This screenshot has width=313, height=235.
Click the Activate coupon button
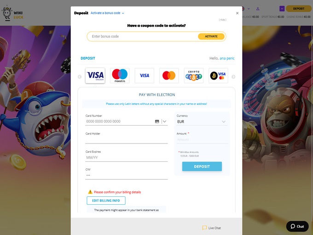point(211,36)
